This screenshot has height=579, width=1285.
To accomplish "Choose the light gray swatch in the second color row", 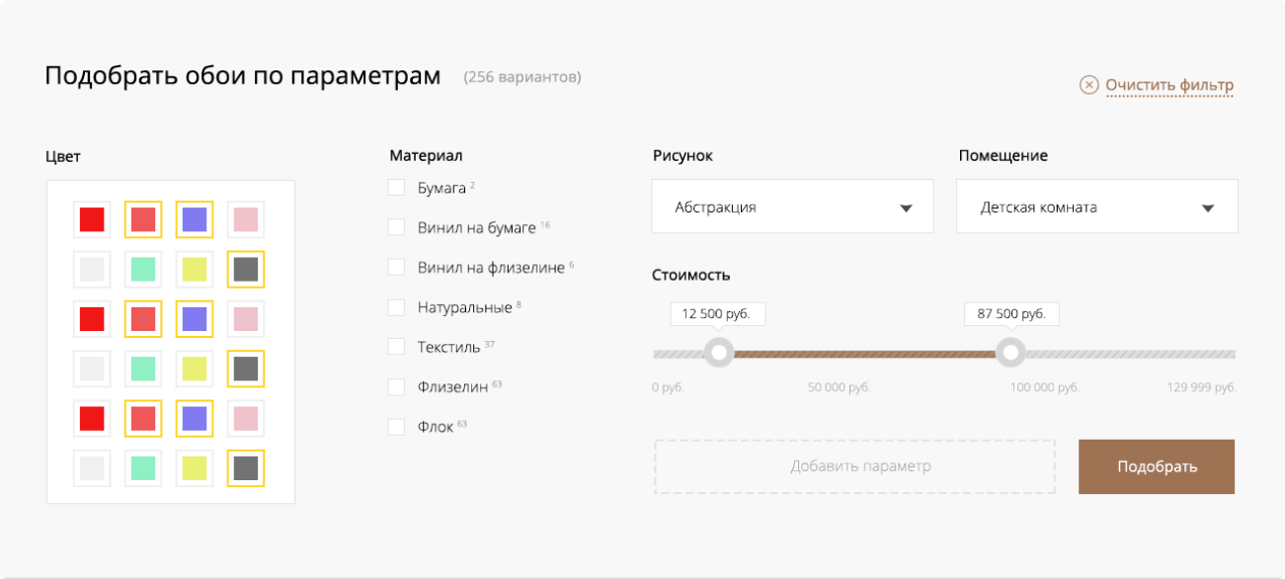I will point(92,269).
